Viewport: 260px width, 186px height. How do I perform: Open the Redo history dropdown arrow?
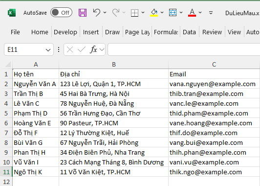click(x=124, y=12)
